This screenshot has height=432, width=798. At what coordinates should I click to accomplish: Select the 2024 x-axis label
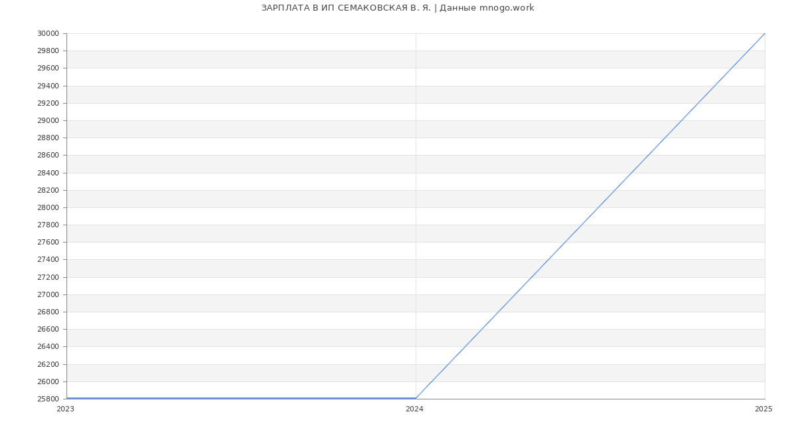tap(414, 409)
